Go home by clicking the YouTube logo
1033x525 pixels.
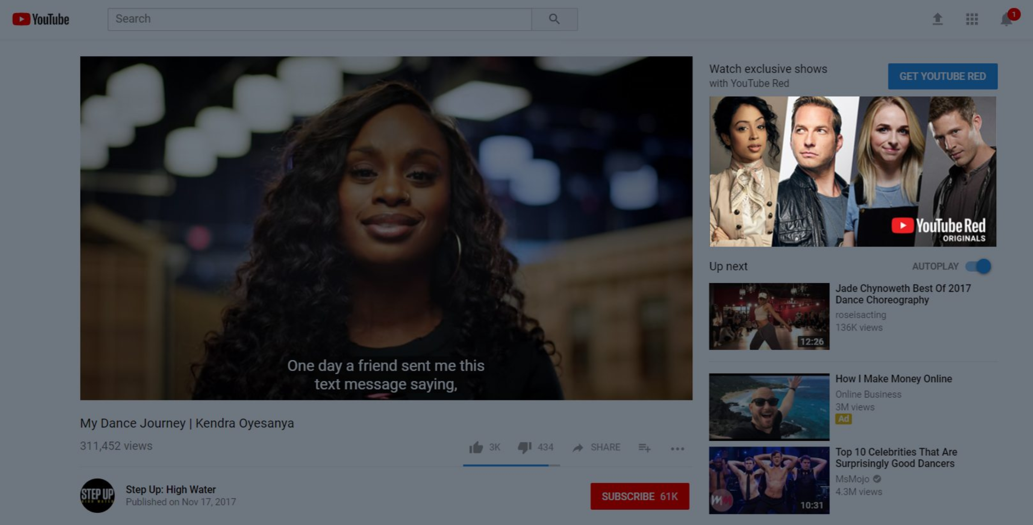click(x=40, y=18)
